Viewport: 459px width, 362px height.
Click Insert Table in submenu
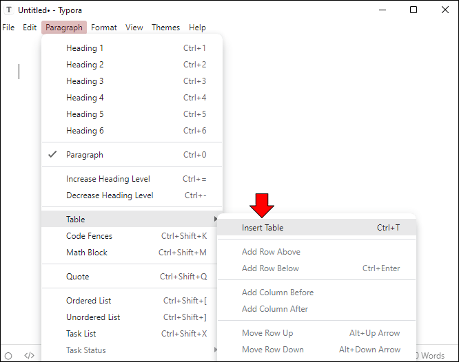[263, 228]
